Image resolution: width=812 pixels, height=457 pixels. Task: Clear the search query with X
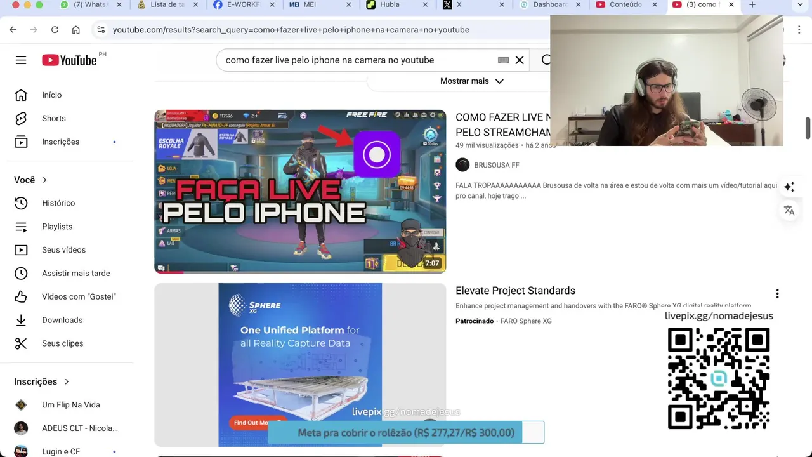click(520, 60)
